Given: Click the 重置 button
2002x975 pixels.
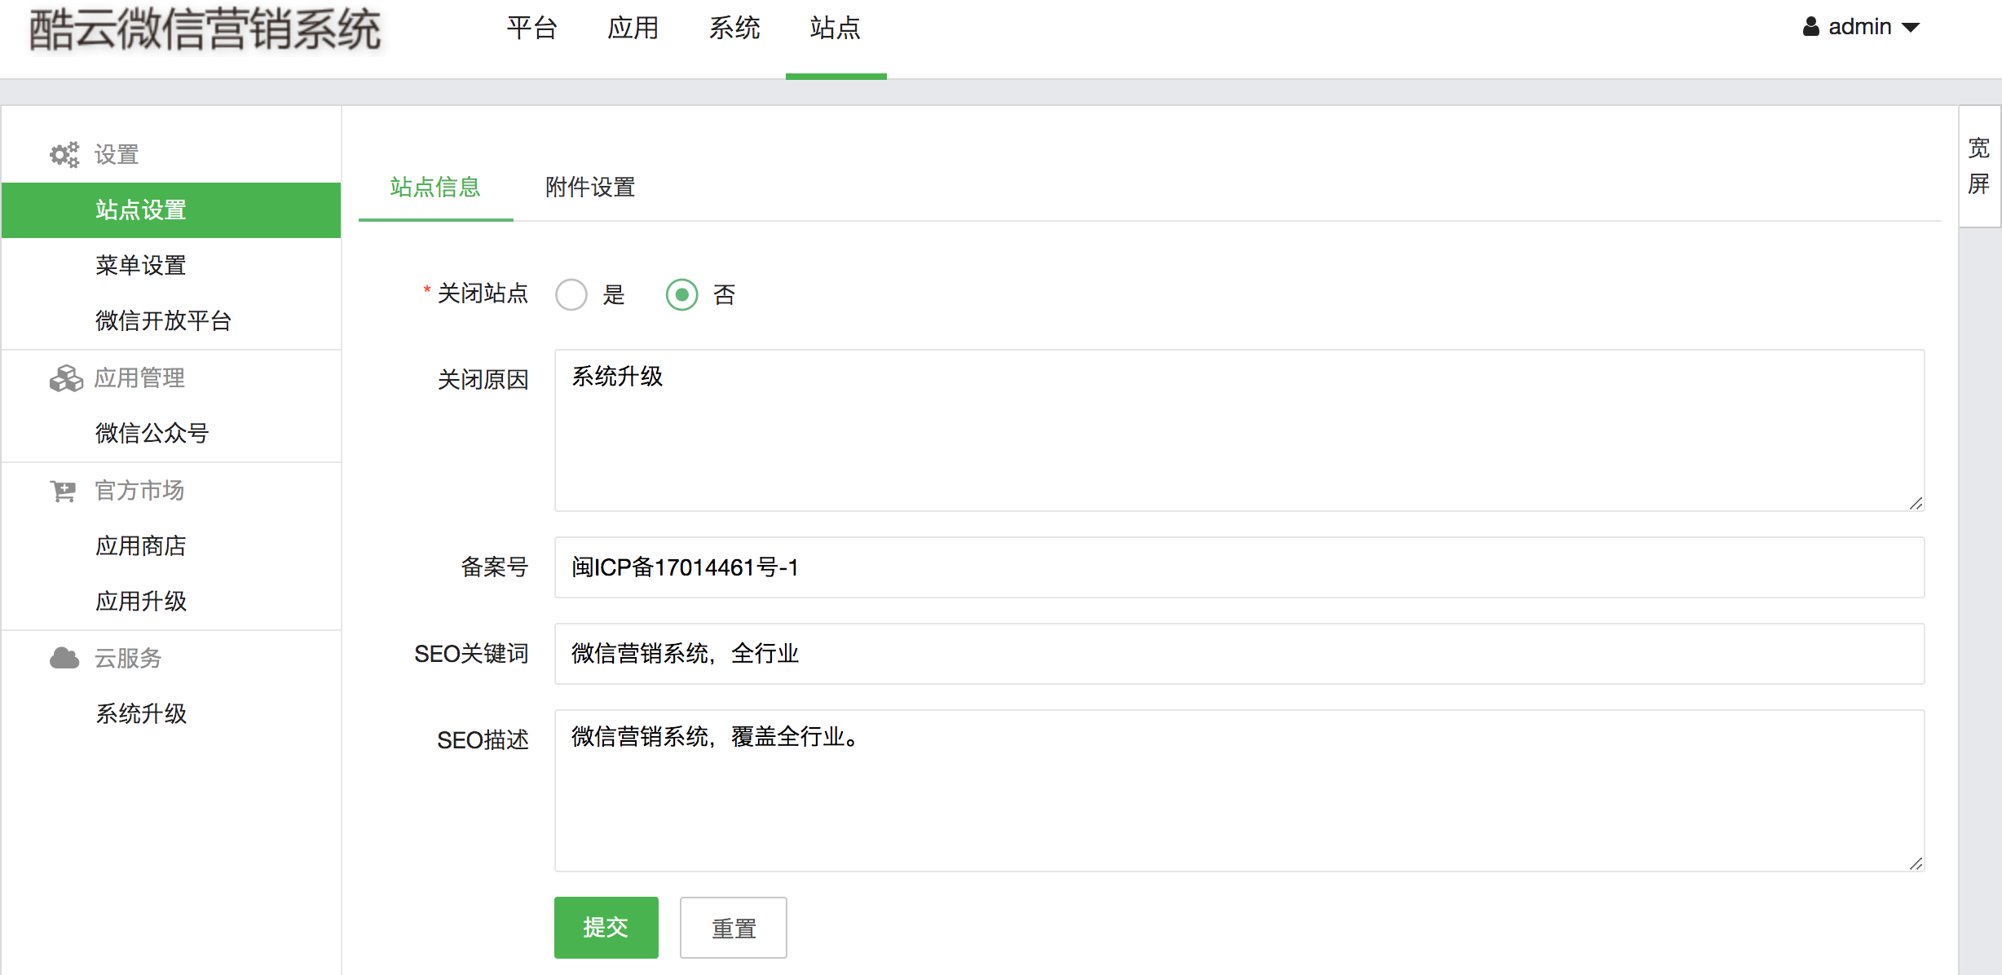Looking at the screenshot, I should 734,927.
